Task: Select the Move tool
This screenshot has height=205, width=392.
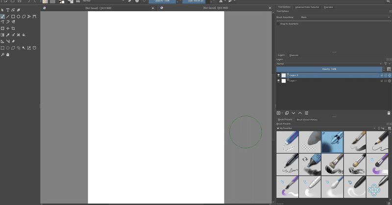Action: pyautogui.click(x=8, y=28)
